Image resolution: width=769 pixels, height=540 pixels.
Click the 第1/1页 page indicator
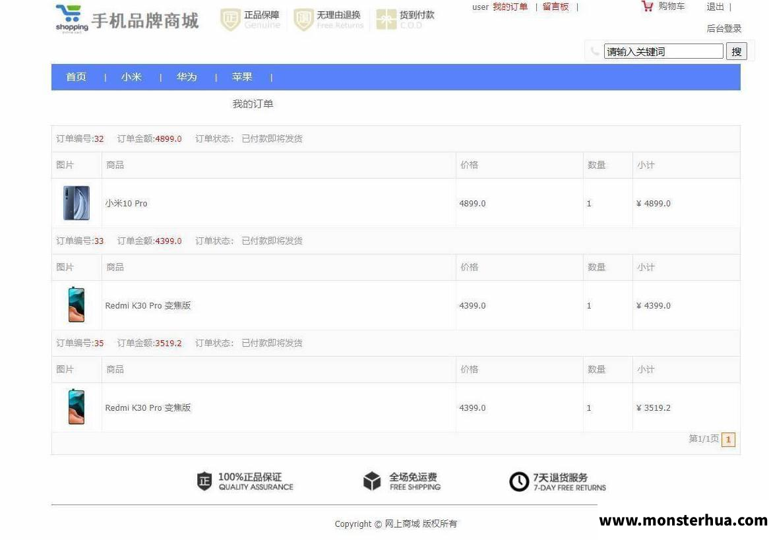(x=704, y=438)
